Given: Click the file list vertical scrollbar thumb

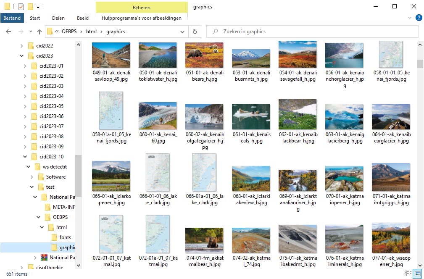Looking at the screenshot, I should coord(420,63).
